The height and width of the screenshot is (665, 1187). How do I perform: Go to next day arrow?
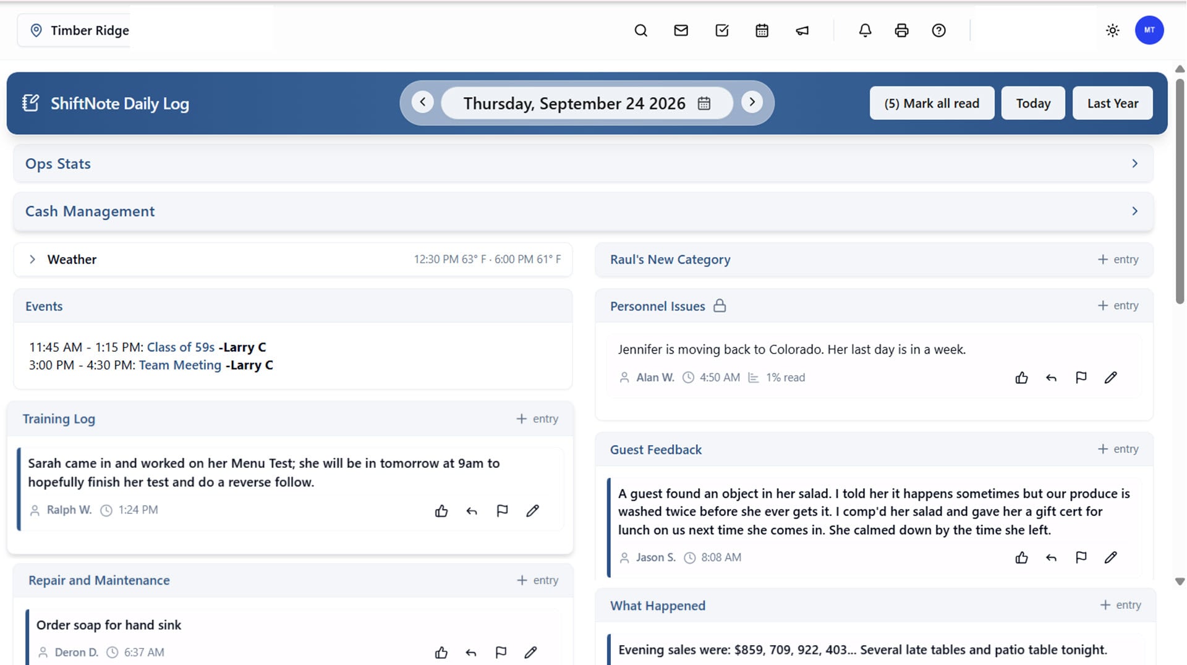[x=752, y=102]
